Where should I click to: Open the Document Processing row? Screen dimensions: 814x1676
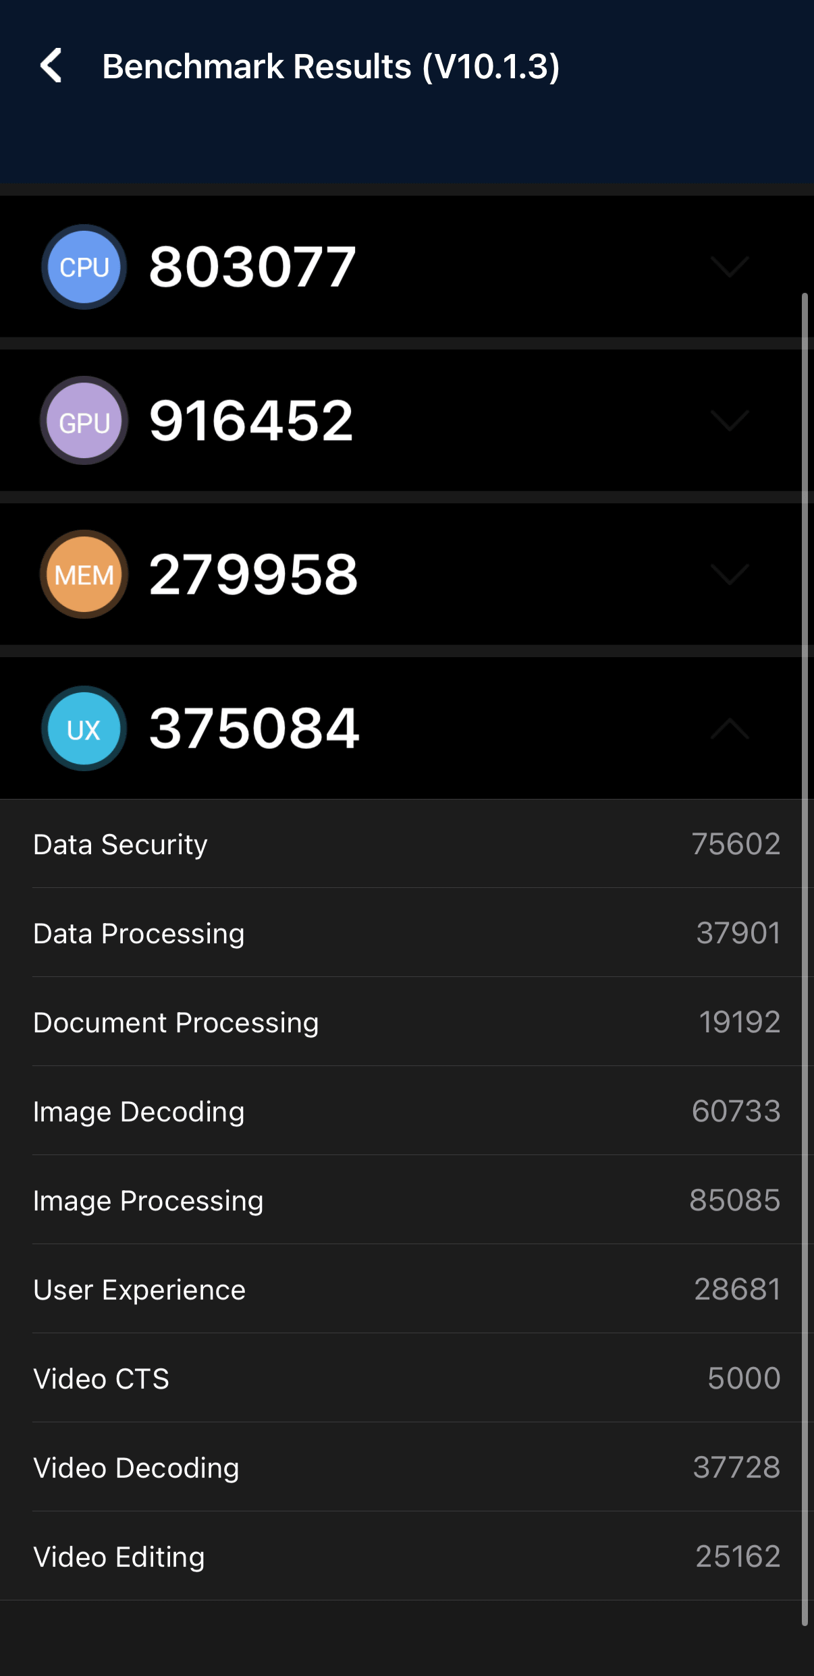[406, 1022]
